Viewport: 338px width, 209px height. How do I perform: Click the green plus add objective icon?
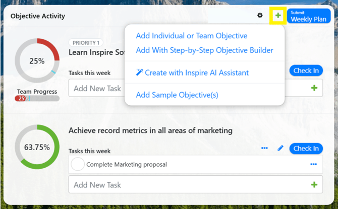278,15
